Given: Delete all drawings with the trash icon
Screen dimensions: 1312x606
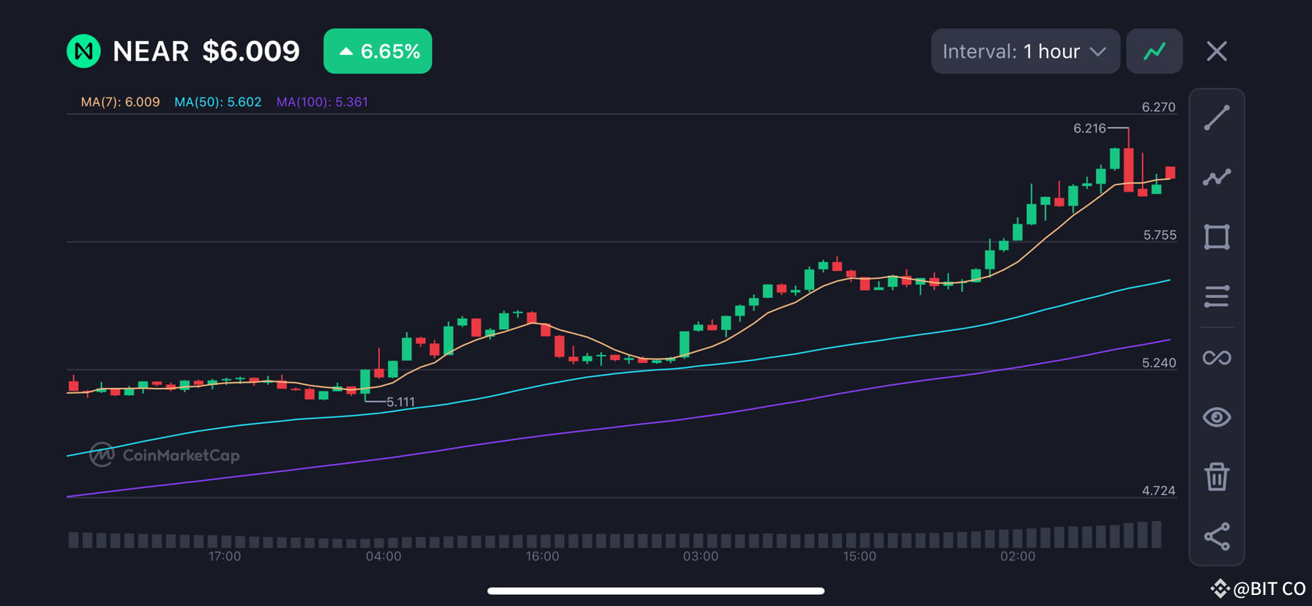Looking at the screenshot, I should [x=1217, y=477].
